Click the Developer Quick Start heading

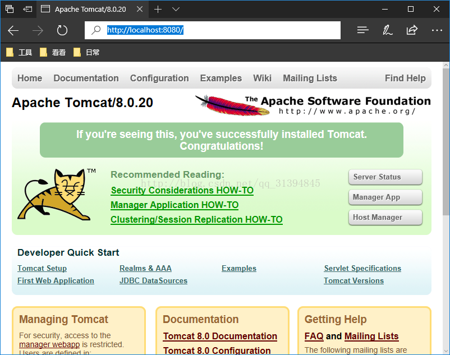[x=68, y=252]
